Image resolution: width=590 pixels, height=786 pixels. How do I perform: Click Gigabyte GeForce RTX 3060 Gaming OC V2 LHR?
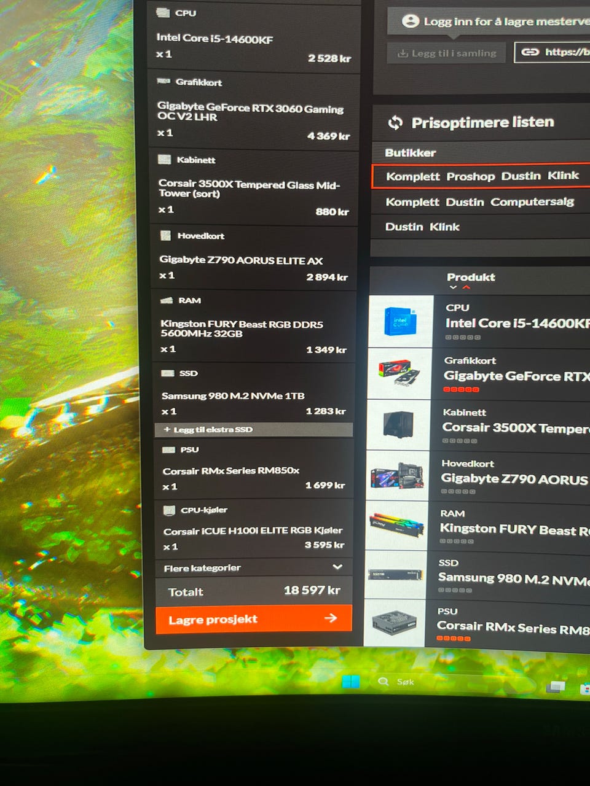(250, 112)
